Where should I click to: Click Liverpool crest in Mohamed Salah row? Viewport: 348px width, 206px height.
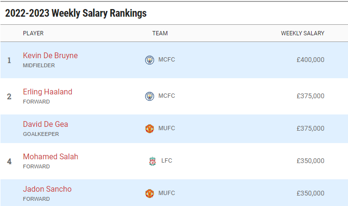(152, 161)
